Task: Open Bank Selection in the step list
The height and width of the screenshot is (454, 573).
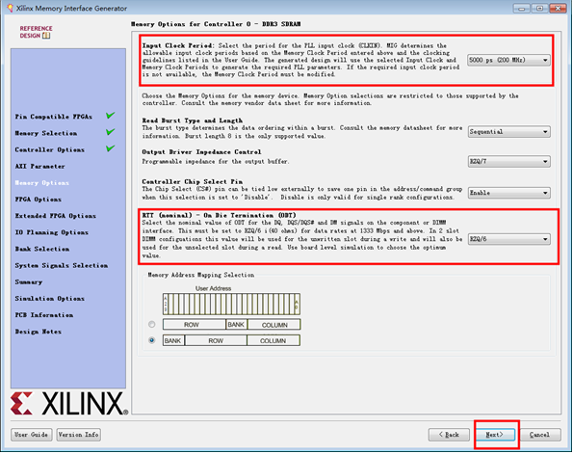Action: [42, 249]
